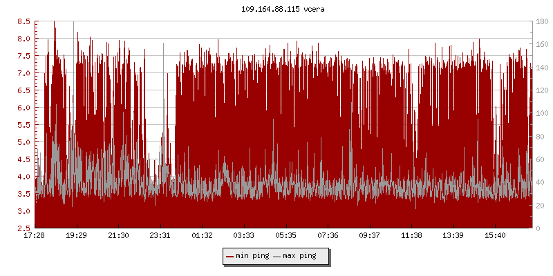Screen dimensions: 553x276
Task: Click the 5.0 value on left axis
Action: click(x=24, y=142)
